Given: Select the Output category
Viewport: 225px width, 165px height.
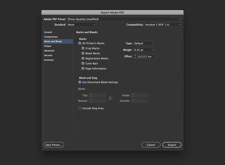Looking at the screenshot, I should [58, 46].
